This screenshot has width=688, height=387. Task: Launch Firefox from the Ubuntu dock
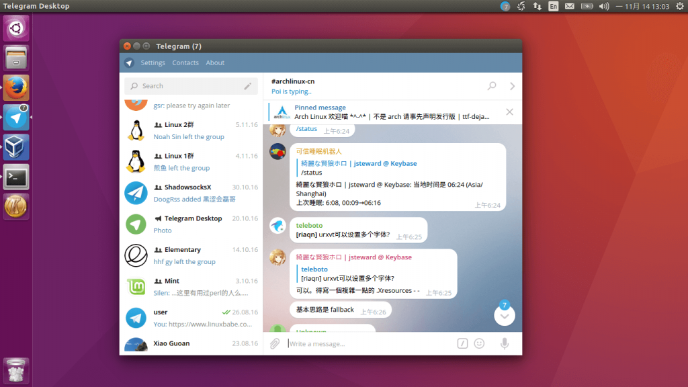[15, 87]
